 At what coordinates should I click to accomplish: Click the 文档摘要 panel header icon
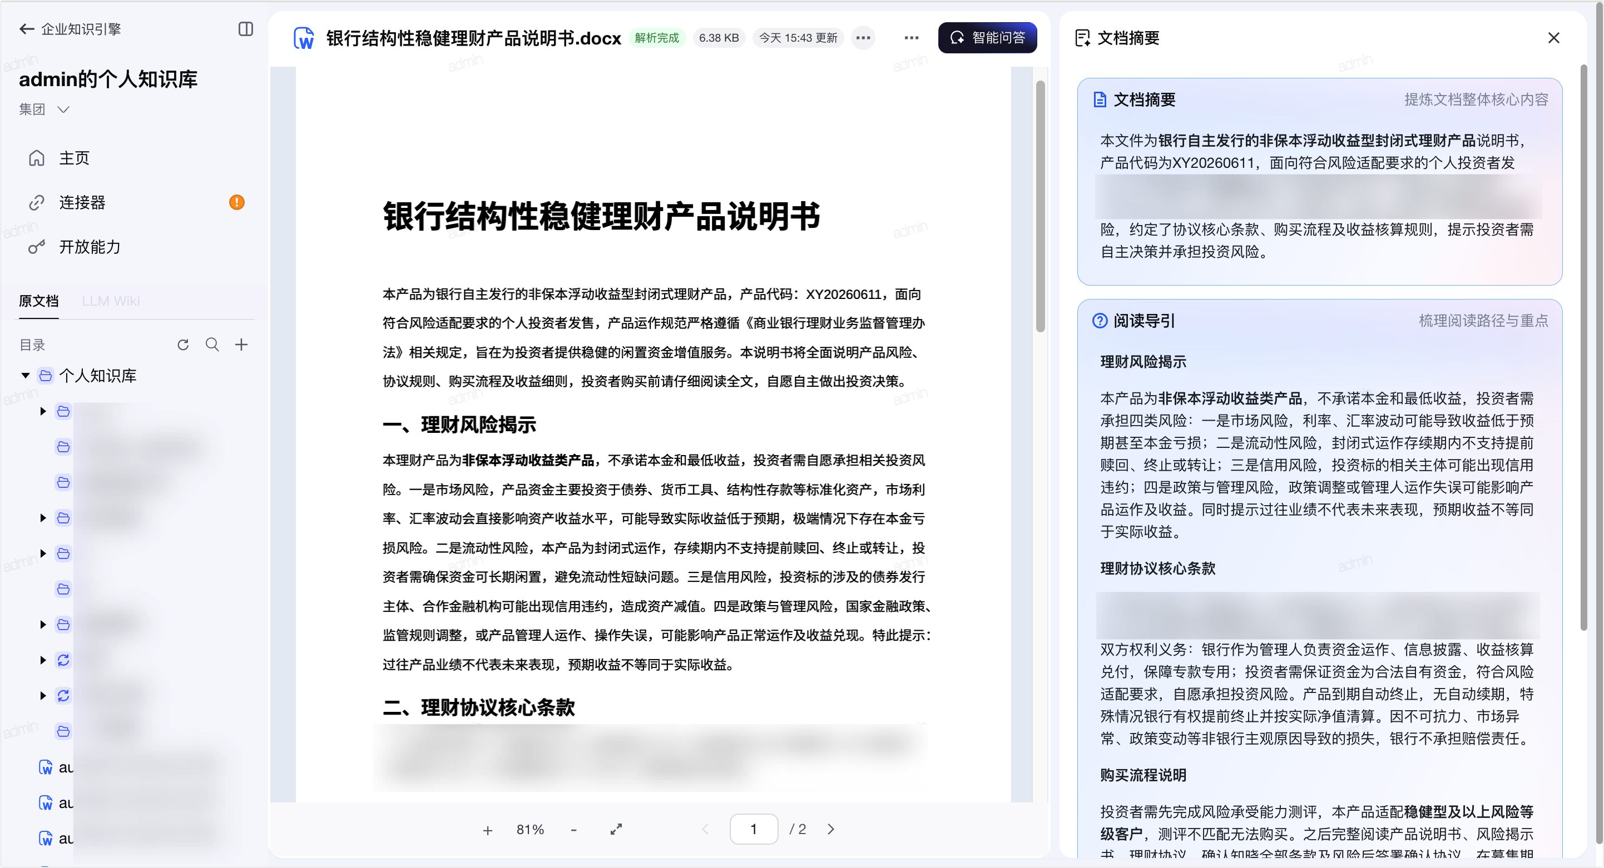point(1082,38)
